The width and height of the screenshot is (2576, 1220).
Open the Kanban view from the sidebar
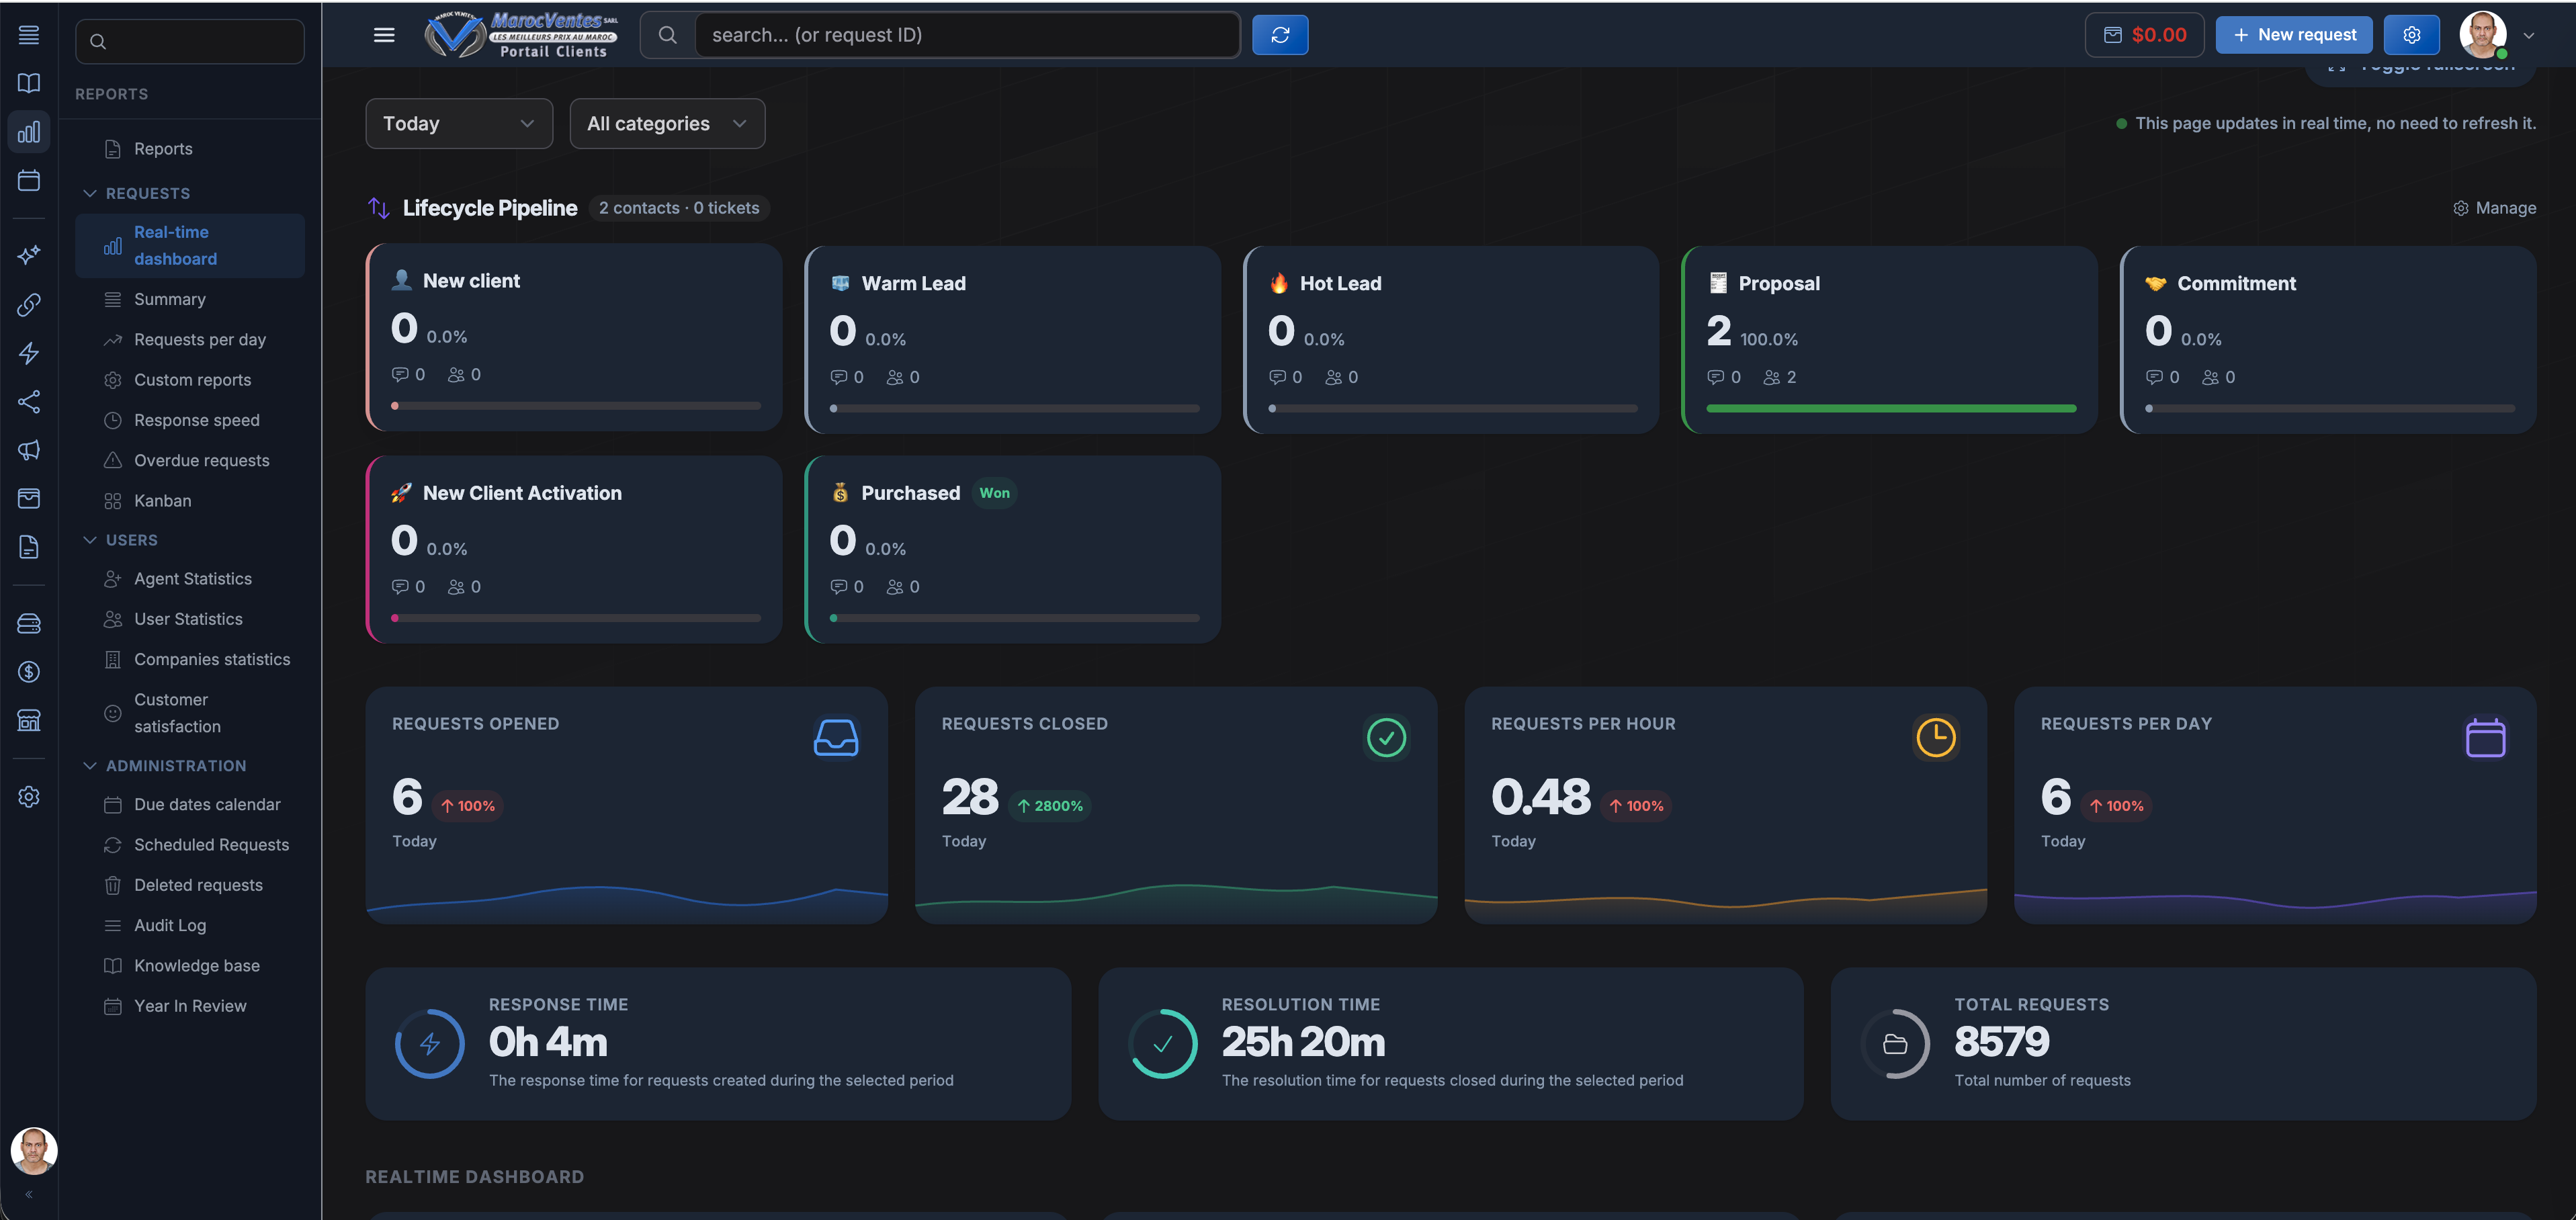[163, 500]
